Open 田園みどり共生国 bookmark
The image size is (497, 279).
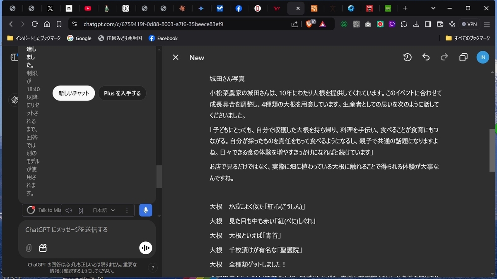click(x=120, y=38)
